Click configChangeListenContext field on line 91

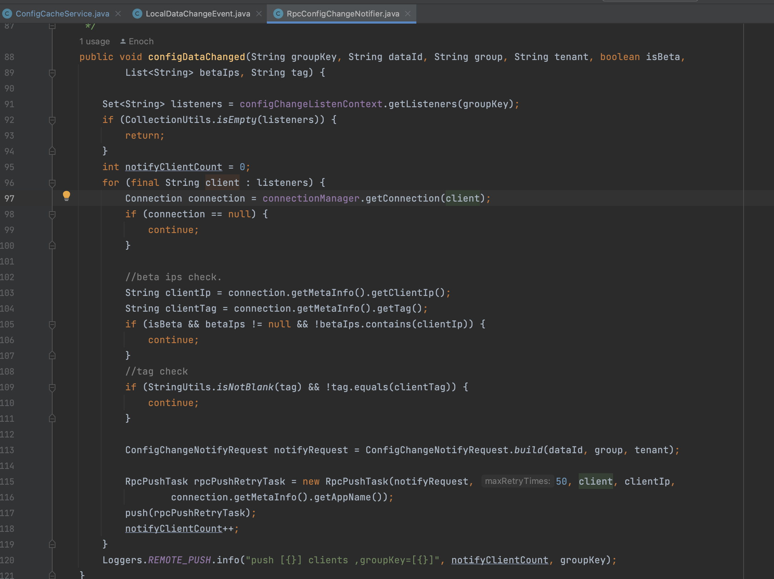point(311,104)
